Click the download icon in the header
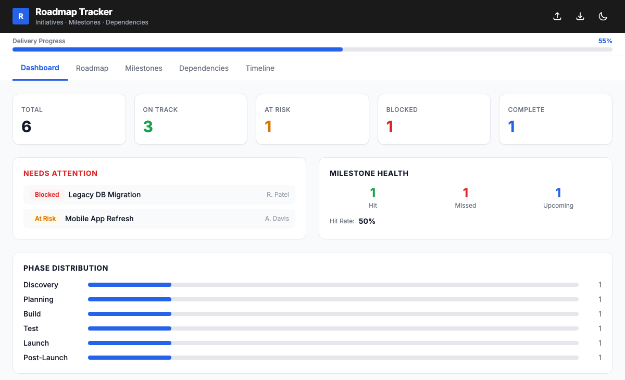Image resolution: width=625 pixels, height=380 pixels. point(580,16)
